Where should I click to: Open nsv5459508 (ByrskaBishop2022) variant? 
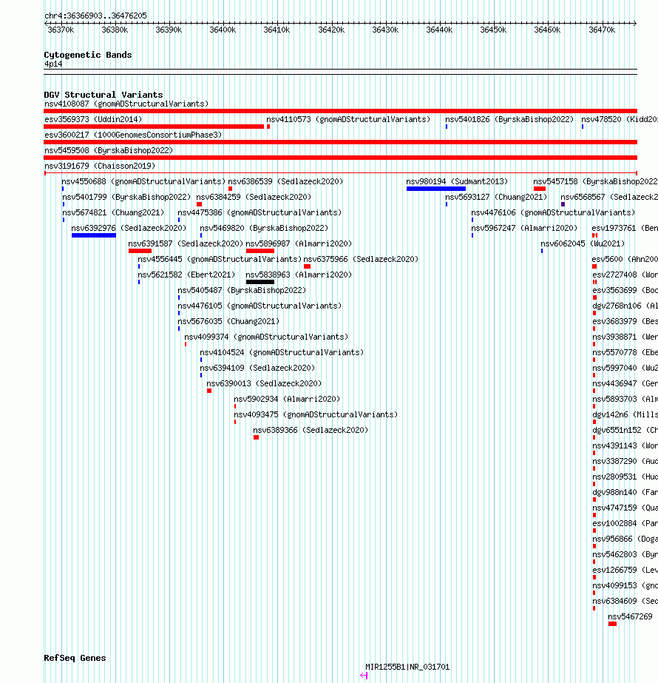coord(109,150)
